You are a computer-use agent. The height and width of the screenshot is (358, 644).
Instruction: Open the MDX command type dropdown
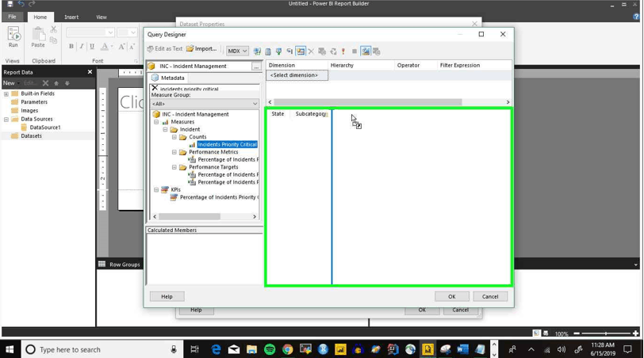click(x=237, y=51)
